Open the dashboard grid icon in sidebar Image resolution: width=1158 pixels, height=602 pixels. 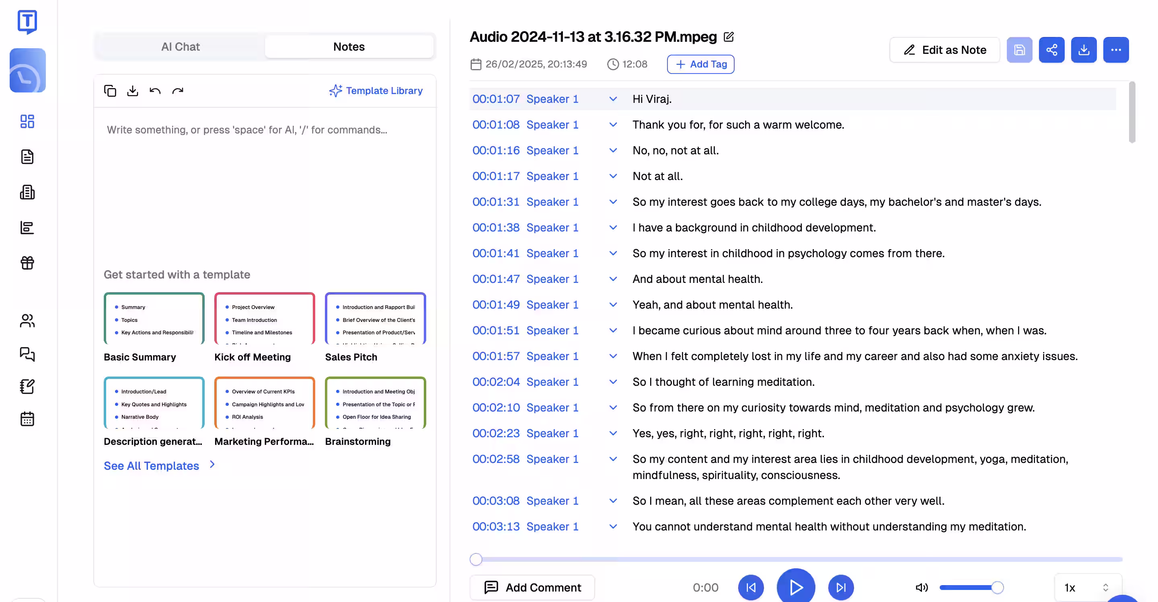(27, 121)
